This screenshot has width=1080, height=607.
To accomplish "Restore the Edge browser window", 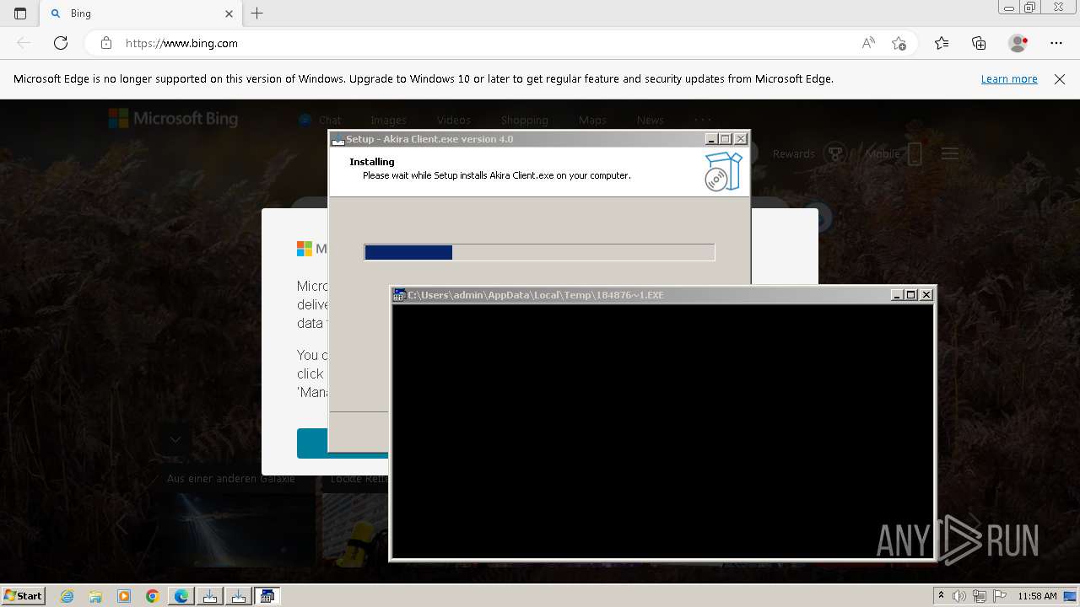I will (1030, 8).
